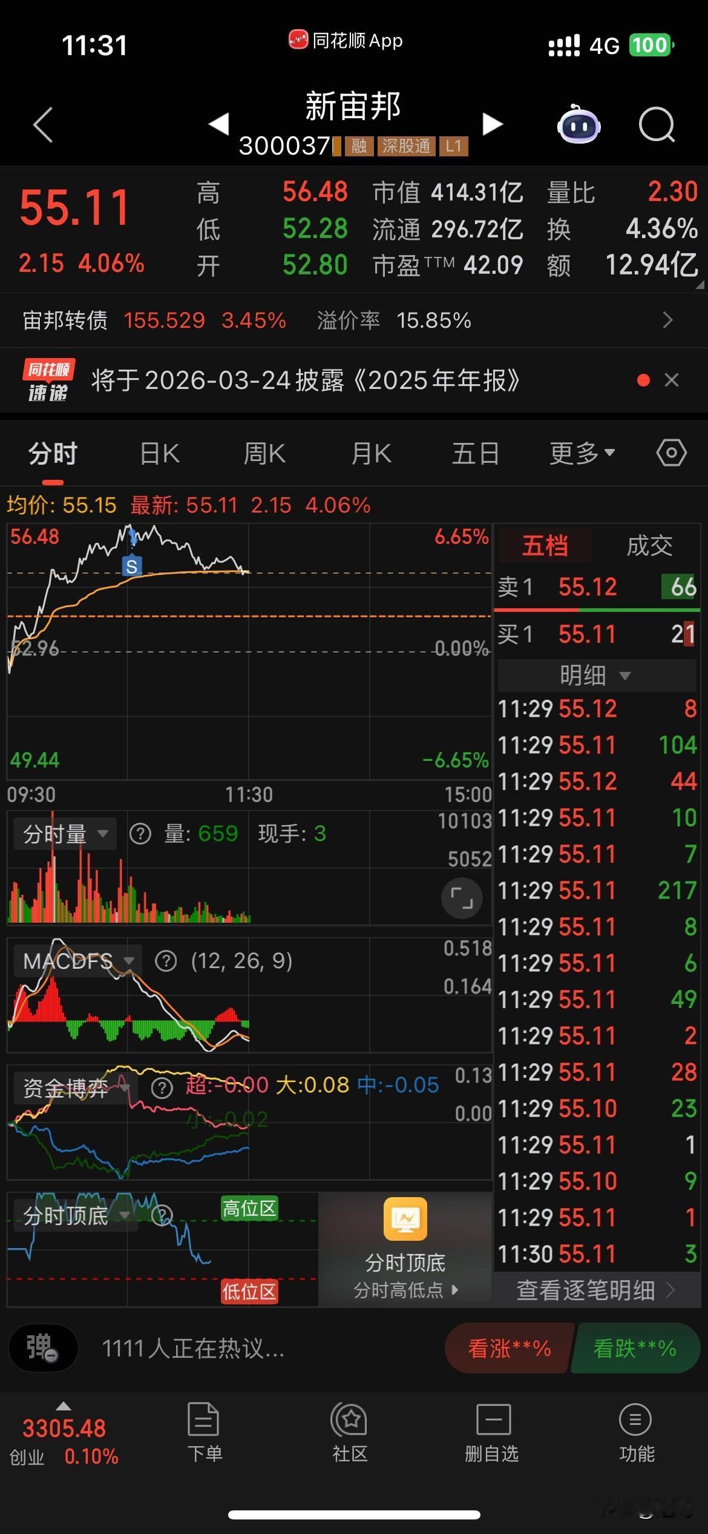The height and width of the screenshot is (1534, 708).
Task: Tap the 同花顺速递 logo badge
Action: click(49, 380)
